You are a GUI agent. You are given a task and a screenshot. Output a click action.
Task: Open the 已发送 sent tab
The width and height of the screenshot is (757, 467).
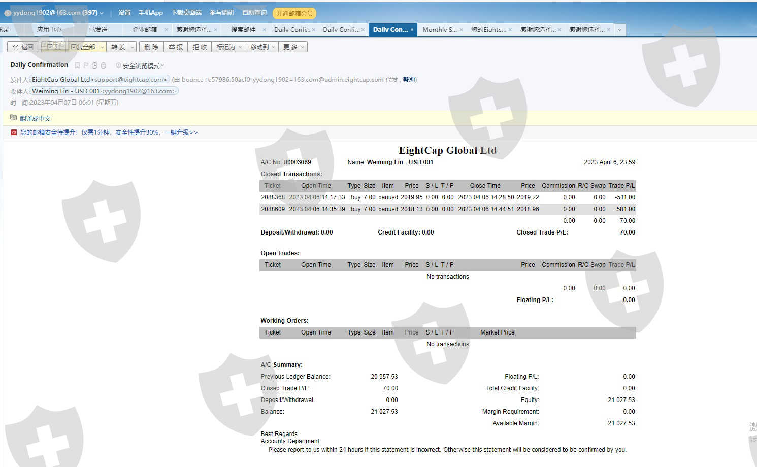98,30
